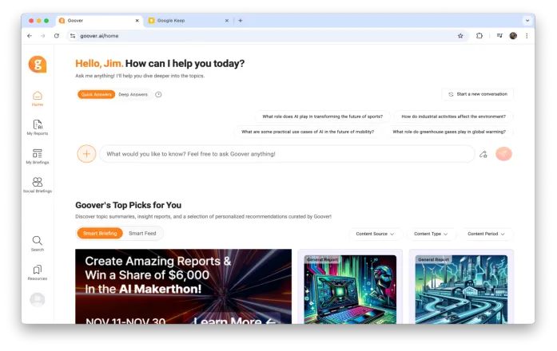Viewport: 557px width, 351px height.
Task: Go forward in browser history
Action: click(43, 36)
